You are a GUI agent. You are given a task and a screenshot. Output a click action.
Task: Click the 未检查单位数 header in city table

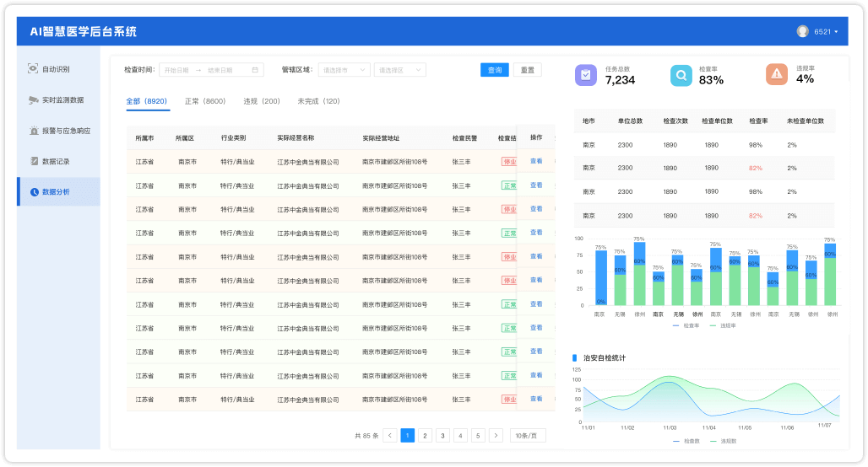806,121
